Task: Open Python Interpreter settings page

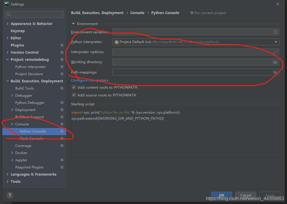Action: (30, 67)
